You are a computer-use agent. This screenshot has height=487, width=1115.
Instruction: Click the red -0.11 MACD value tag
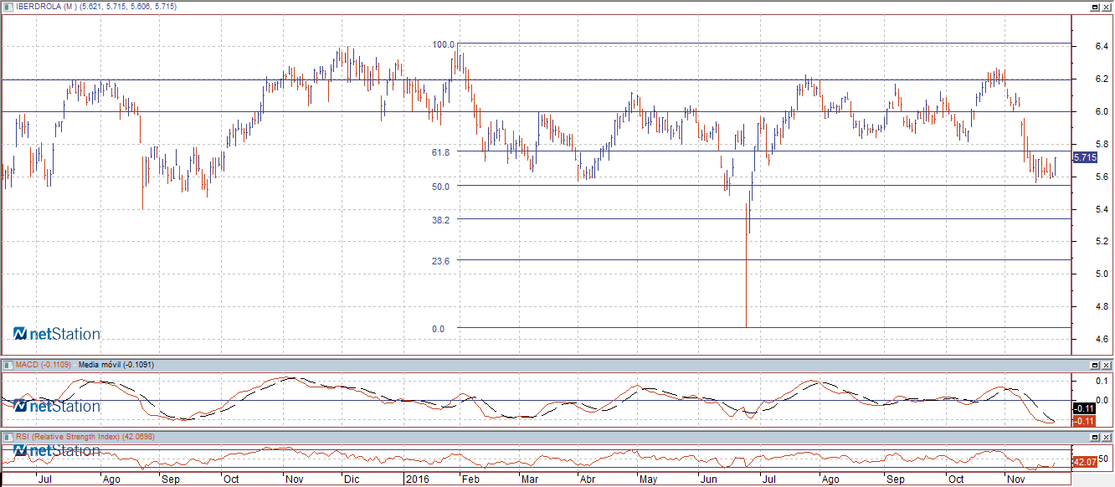(x=1083, y=420)
